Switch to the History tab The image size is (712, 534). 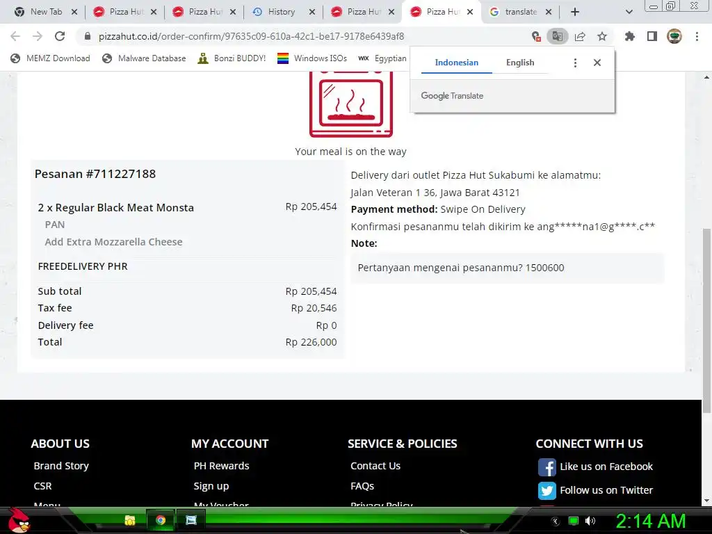click(281, 12)
